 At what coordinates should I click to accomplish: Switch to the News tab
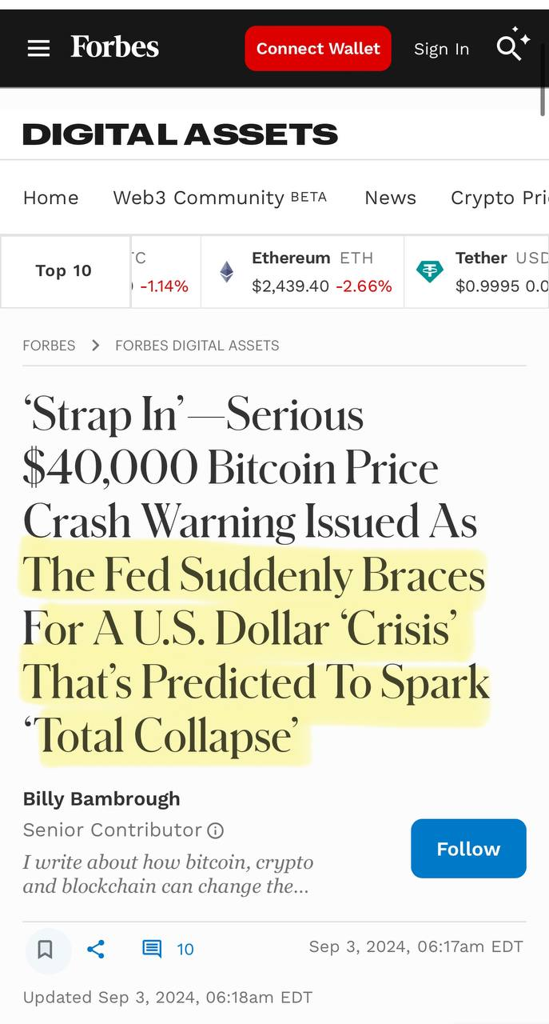pos(390,198)
